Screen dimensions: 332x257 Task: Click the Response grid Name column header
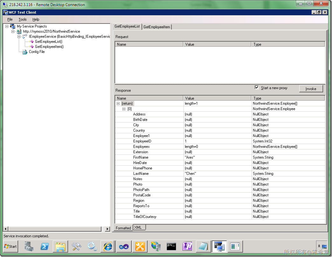tap(149, 98)
